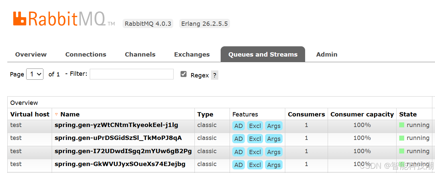Image resolution: width=435 pixels, height=173 pixels.
Task: Open the Channels tab
Action: click(x=140, y=55)
